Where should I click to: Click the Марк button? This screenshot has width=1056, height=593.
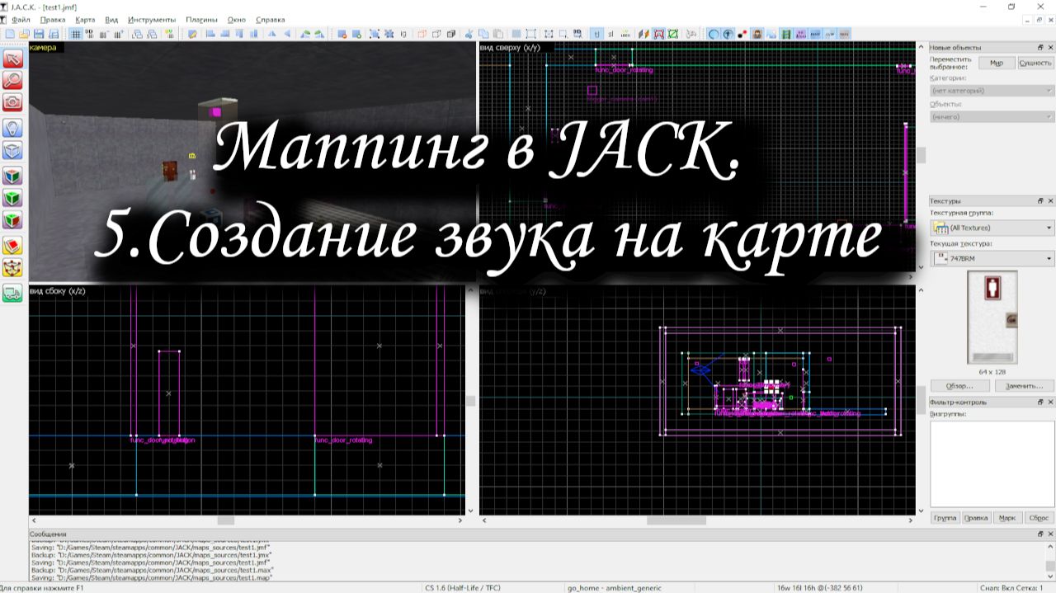(x=1006, y=518)
